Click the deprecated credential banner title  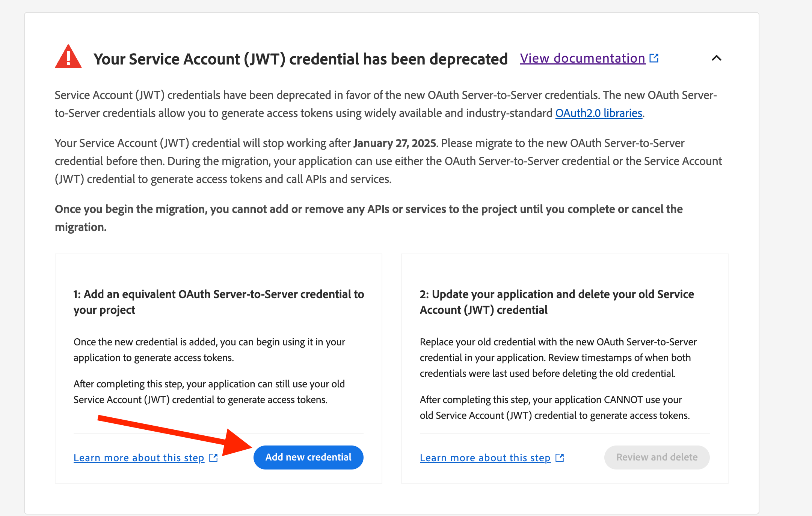pos(300,59)
